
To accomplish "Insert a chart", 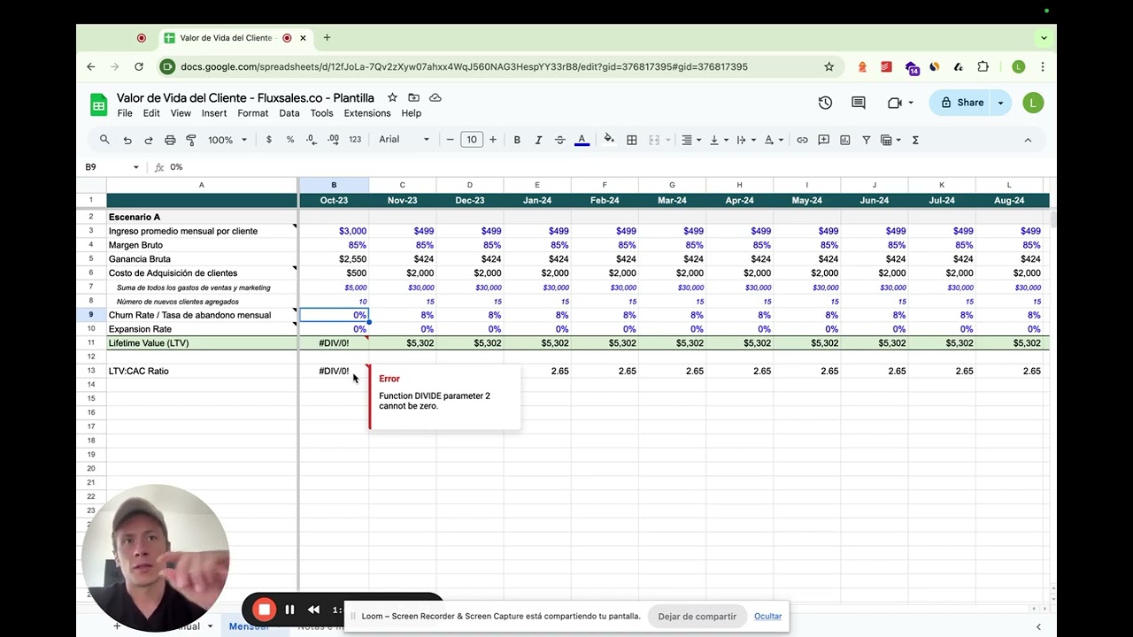I will pos(845,140).
